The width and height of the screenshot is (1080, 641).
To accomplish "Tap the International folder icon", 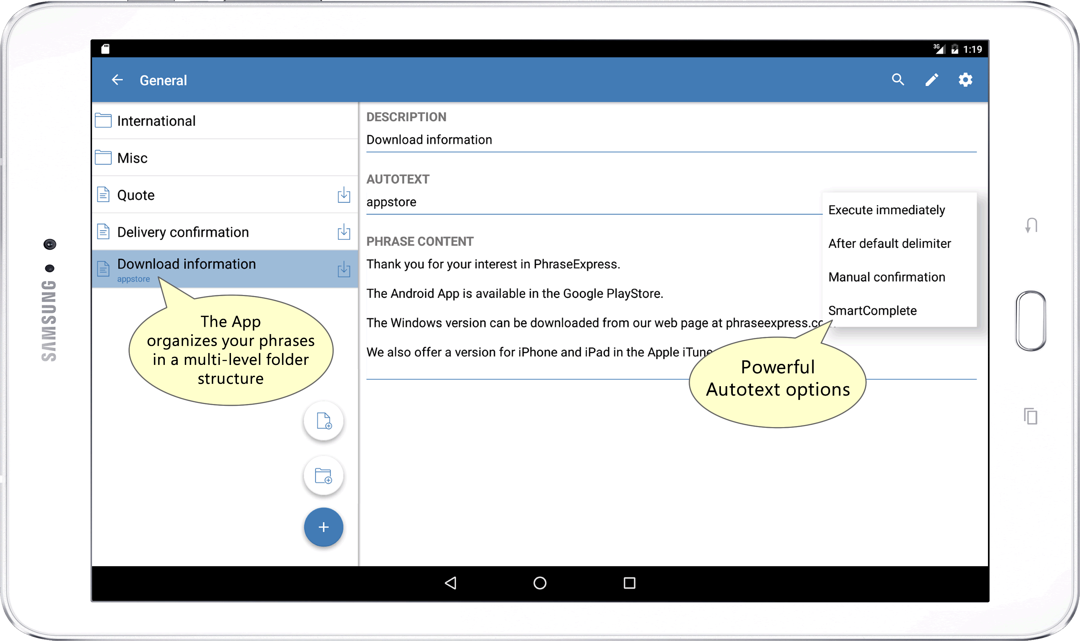I will 103,121.
